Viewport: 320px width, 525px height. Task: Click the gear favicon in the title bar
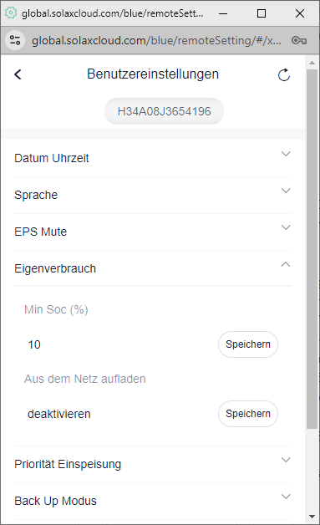(11, 13)
